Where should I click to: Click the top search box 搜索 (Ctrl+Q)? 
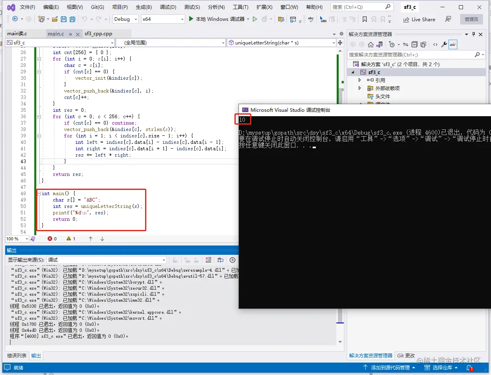(361, 7)
